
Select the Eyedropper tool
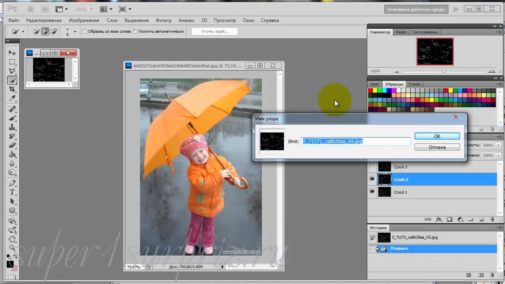(x=12, y=99)
